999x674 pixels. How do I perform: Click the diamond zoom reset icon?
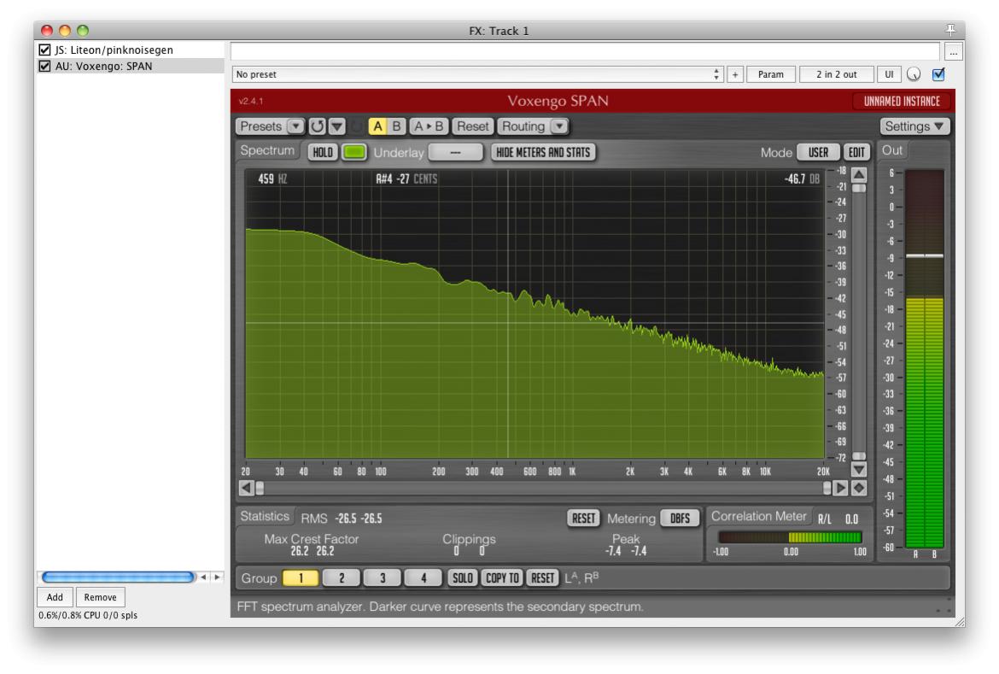(859, 488)
